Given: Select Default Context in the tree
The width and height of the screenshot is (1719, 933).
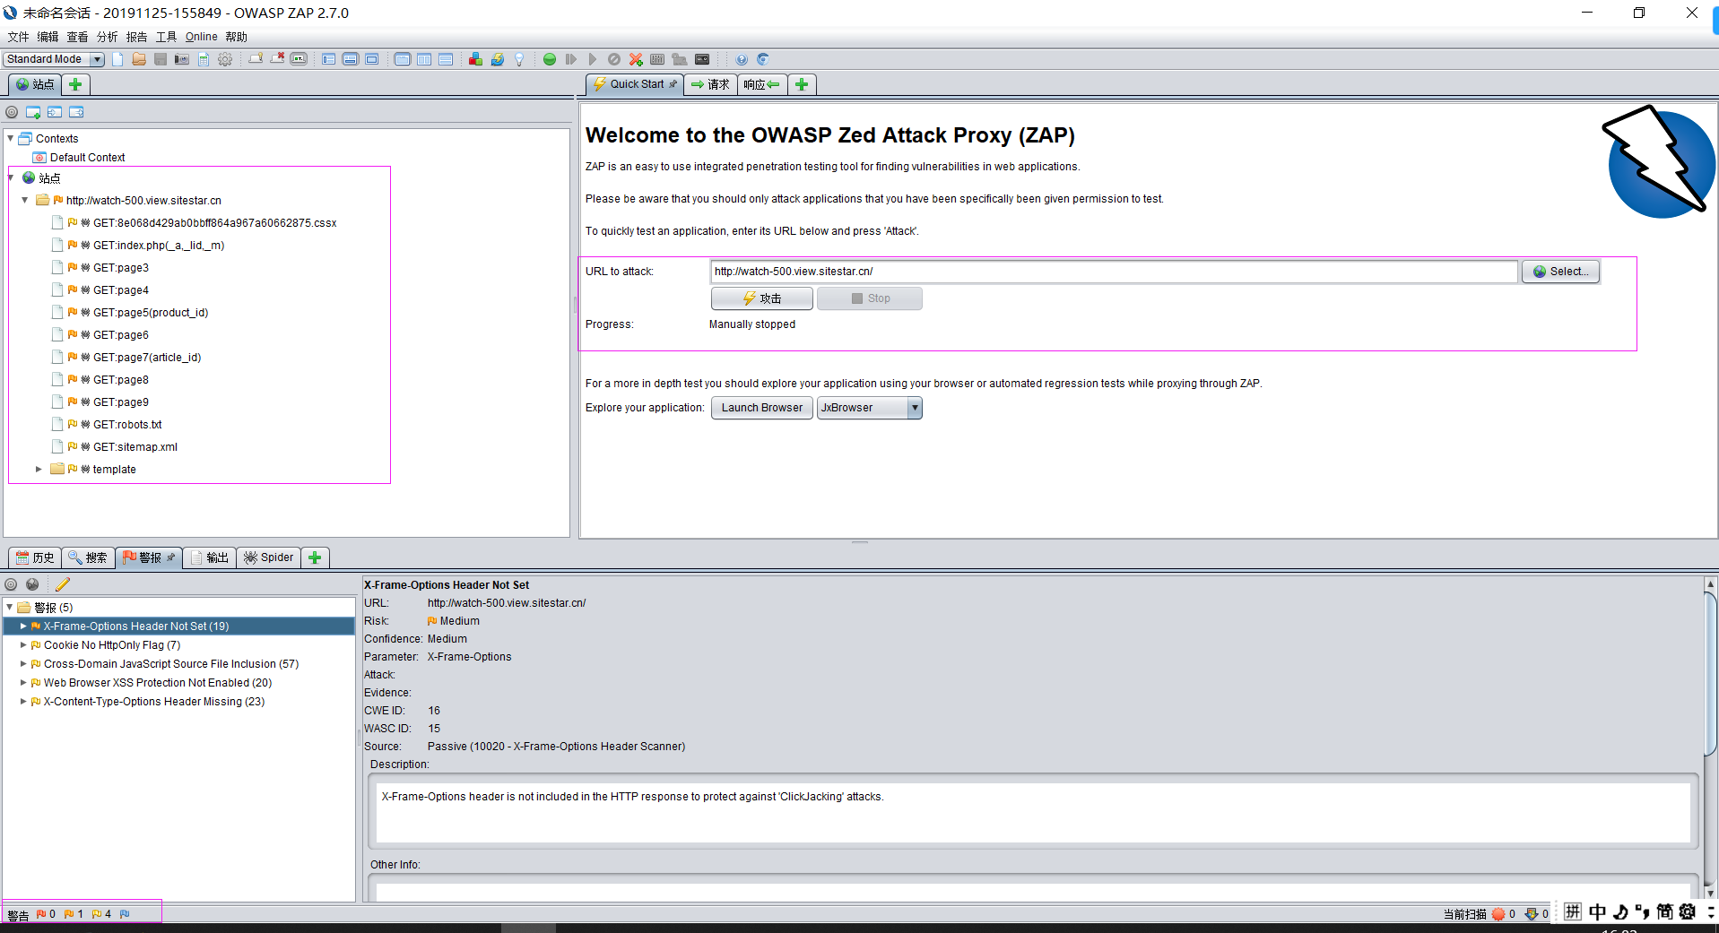Looking at the screenshot, I should 87,157.
